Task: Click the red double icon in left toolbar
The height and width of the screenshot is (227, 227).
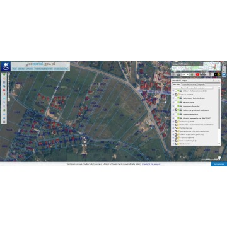Action: (4, 90)
